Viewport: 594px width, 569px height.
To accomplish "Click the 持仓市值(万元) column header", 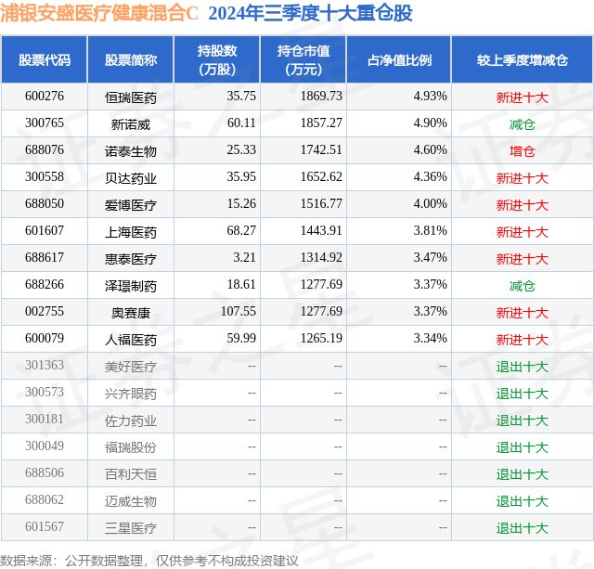I will coord(303,59).
